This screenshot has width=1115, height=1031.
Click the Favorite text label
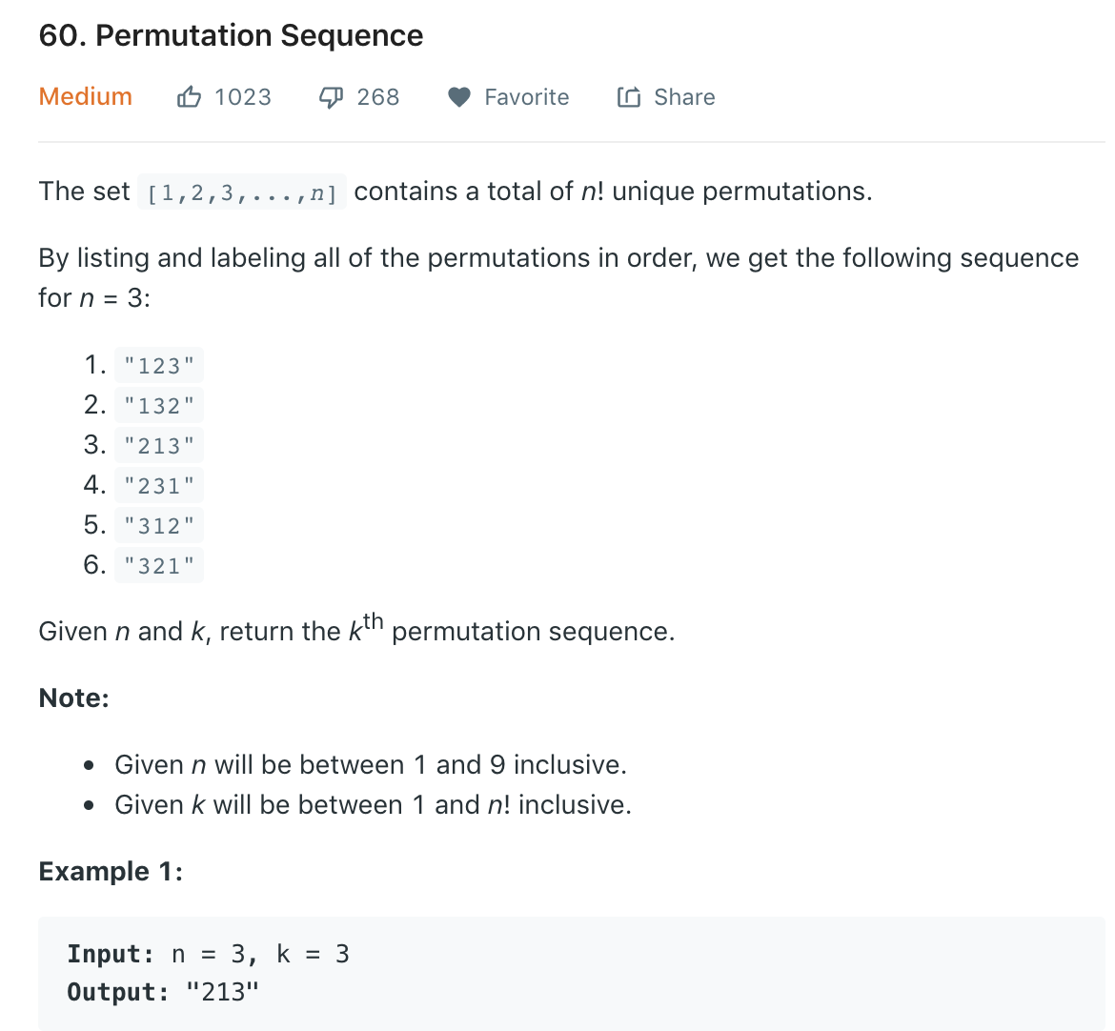coord(526,97)
